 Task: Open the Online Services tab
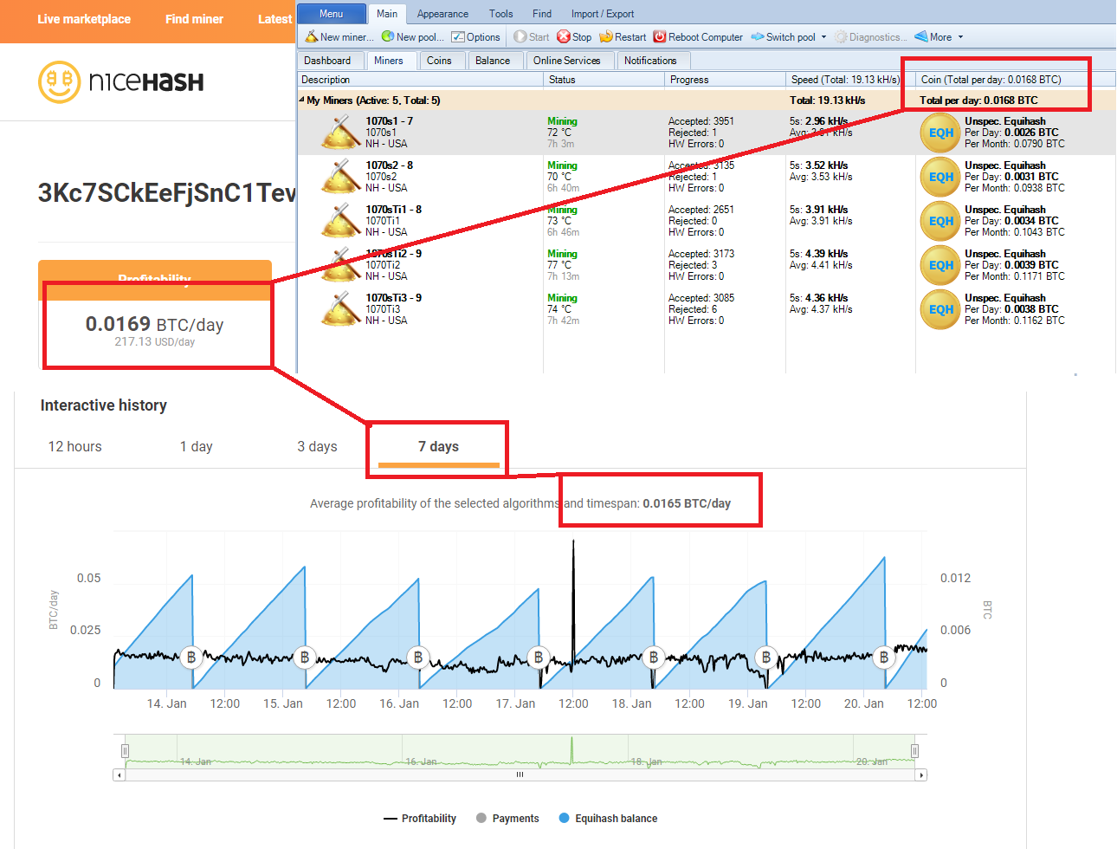point(567,61)
